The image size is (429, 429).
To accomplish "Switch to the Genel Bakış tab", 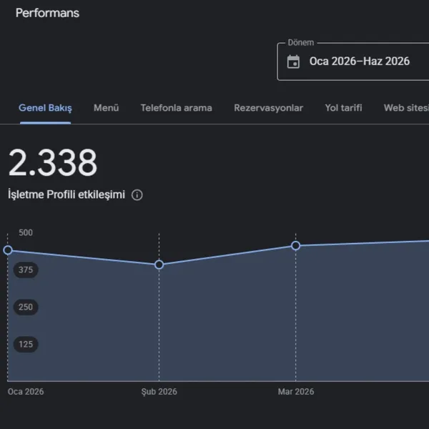I will pyautogui.click(x=45, y=108).
